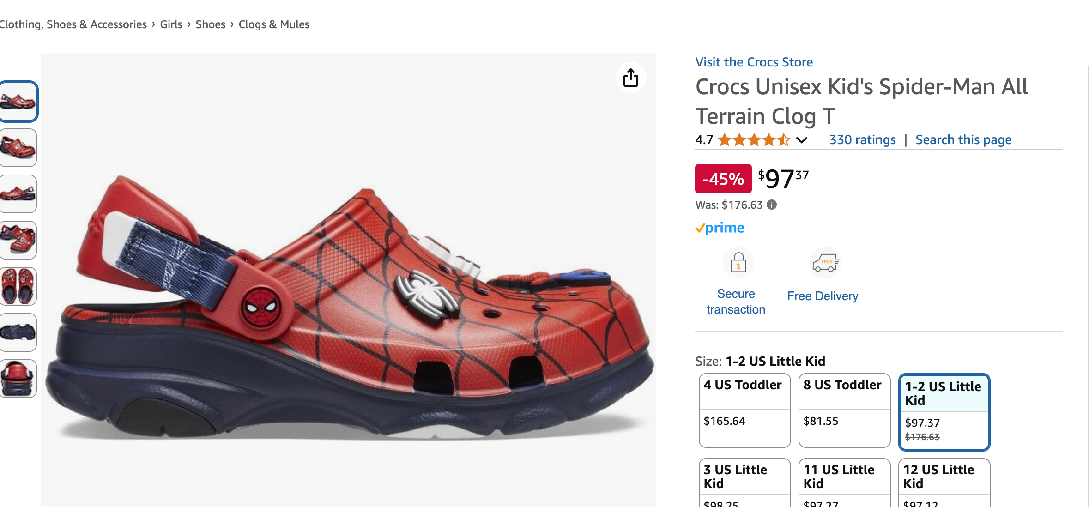This screenshot has height=507, width=1089.
Task: Show the heel back view thumbnail
Action: [18, 378]
